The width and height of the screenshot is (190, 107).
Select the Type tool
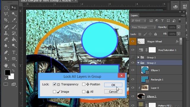(14, 52)
